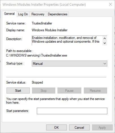
Task: Click the greyed Apply button
Action: 102,128
